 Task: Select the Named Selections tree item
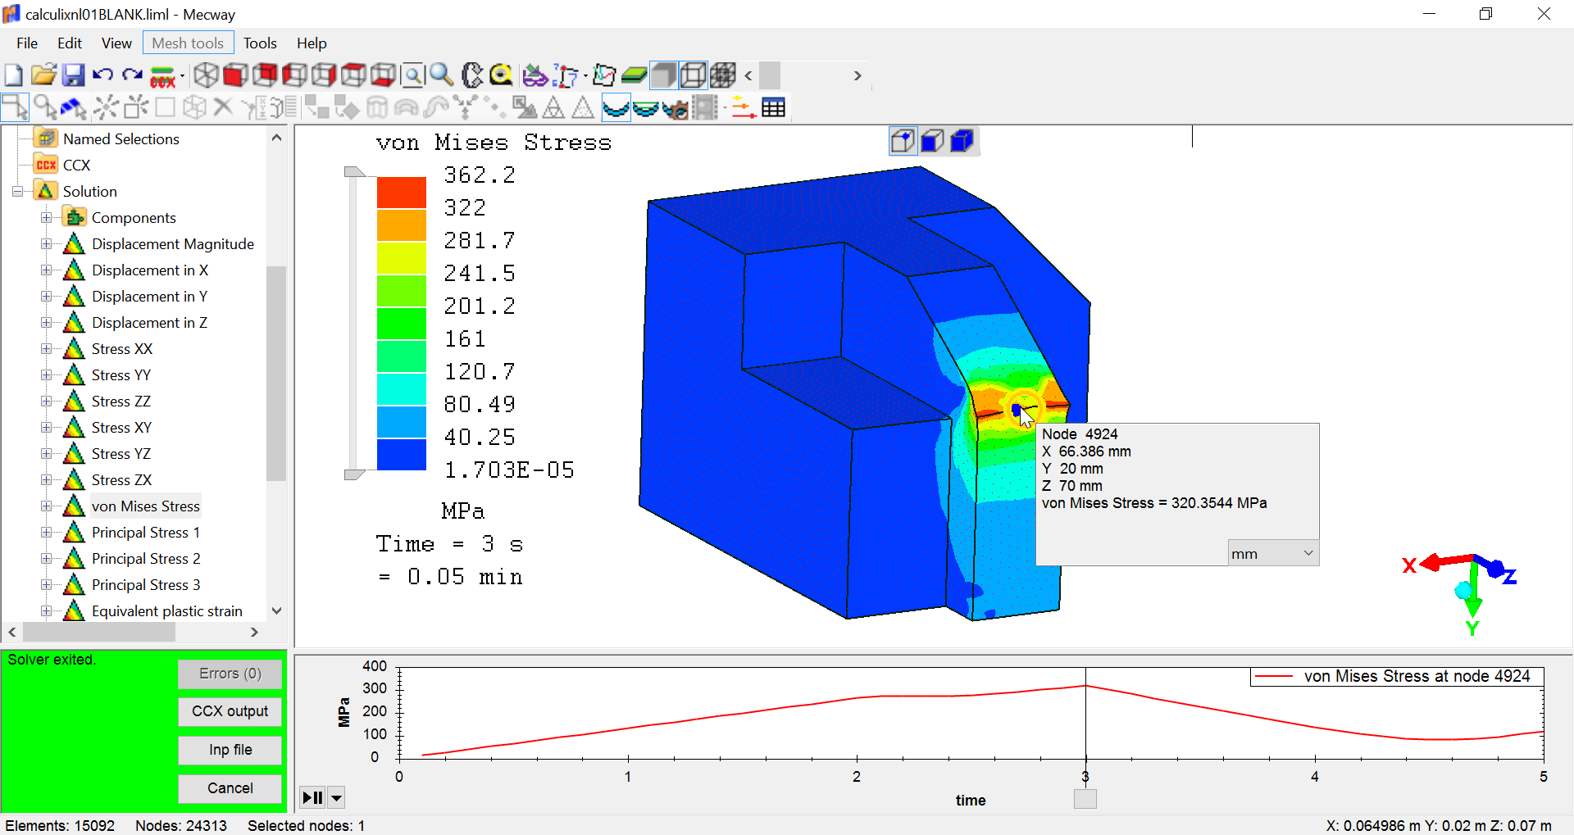[121, 138]
